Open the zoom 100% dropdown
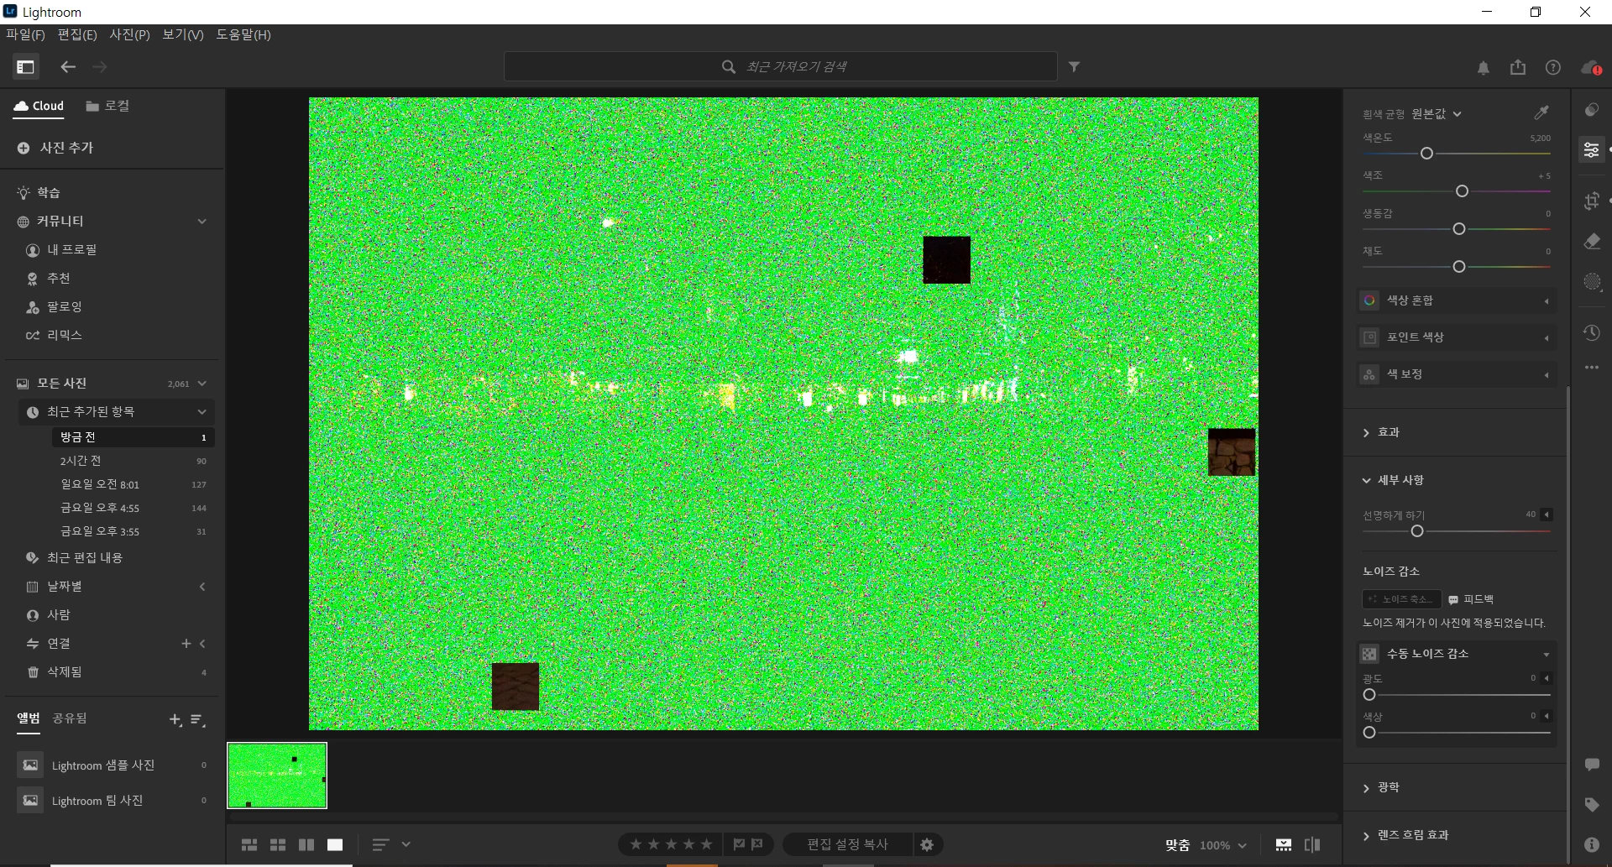This screenshot has height=867, width=1612. (1222, 845)
